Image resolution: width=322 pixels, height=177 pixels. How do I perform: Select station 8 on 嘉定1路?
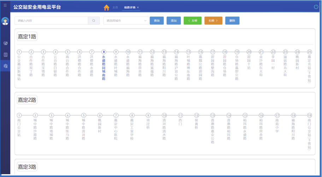click(104, 52)
